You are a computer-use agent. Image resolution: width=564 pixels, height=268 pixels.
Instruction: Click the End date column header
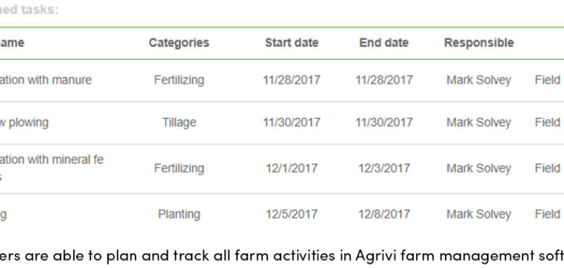coord(384,43)
